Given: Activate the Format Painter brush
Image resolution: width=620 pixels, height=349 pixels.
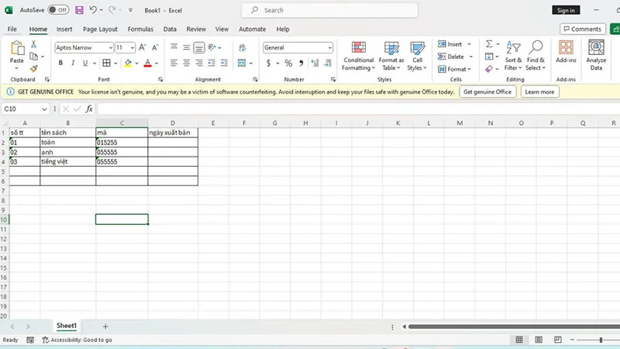Looking at the screenshot, I should [33, 69].
